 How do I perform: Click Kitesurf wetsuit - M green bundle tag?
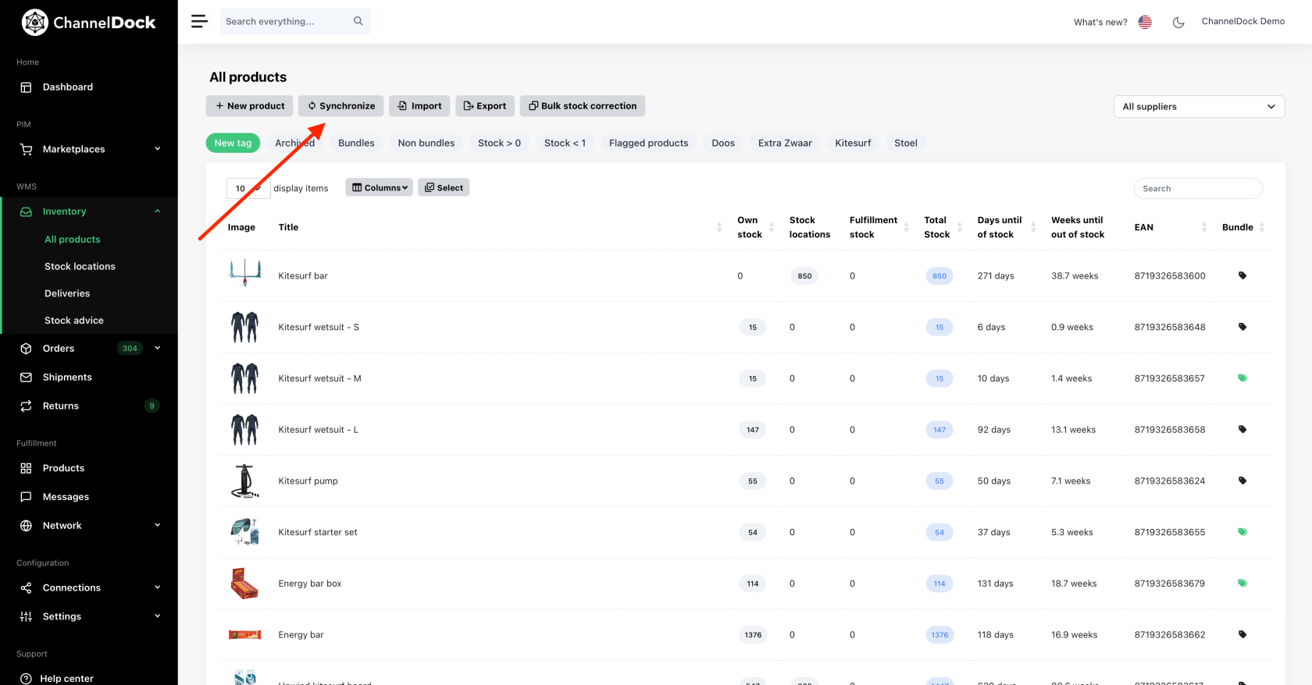click(x=1242, y=378)
